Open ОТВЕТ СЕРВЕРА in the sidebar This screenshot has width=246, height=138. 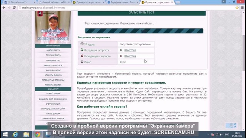[x=53, y=94]
